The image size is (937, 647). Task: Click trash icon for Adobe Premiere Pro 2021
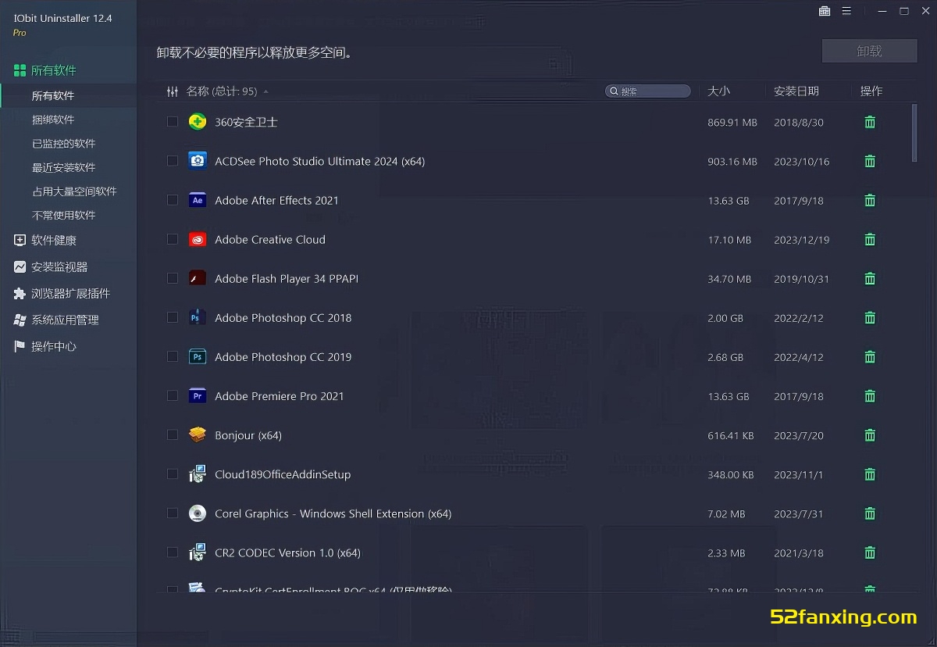coord(870,395)
